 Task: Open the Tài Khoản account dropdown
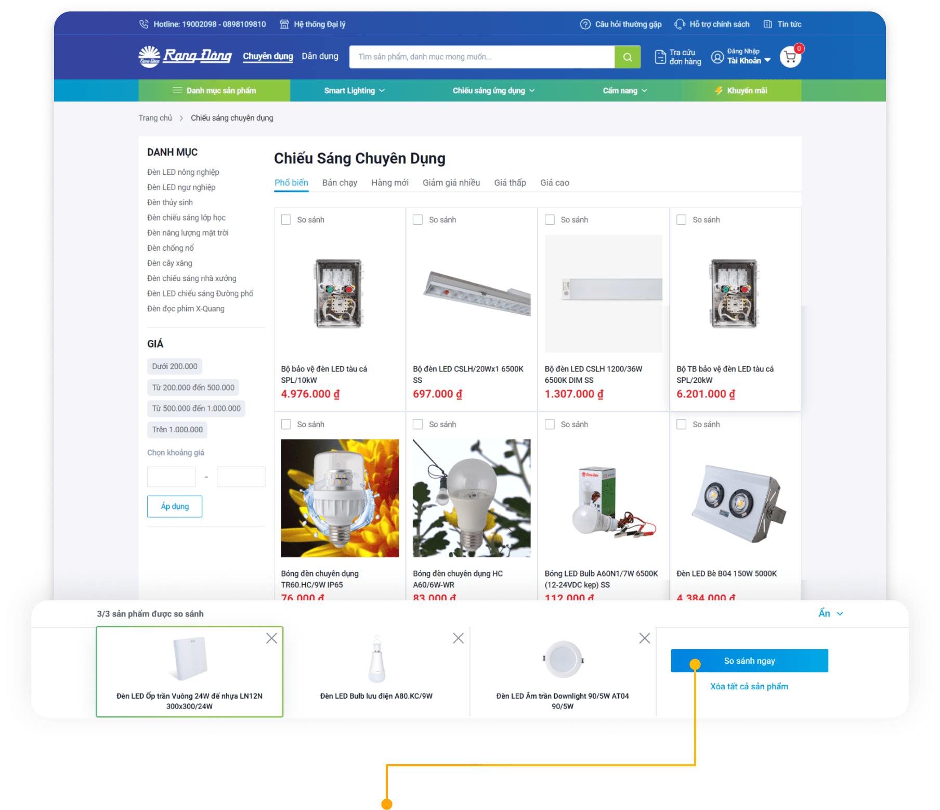point(749,61)
